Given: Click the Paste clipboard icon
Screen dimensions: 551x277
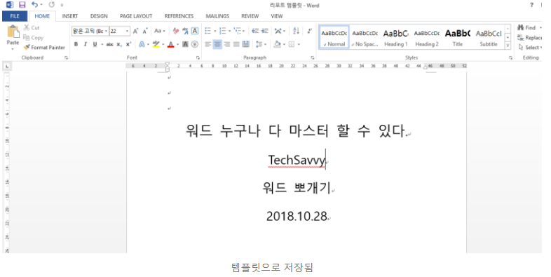Looking at the screenshot, I should point(13,32).
